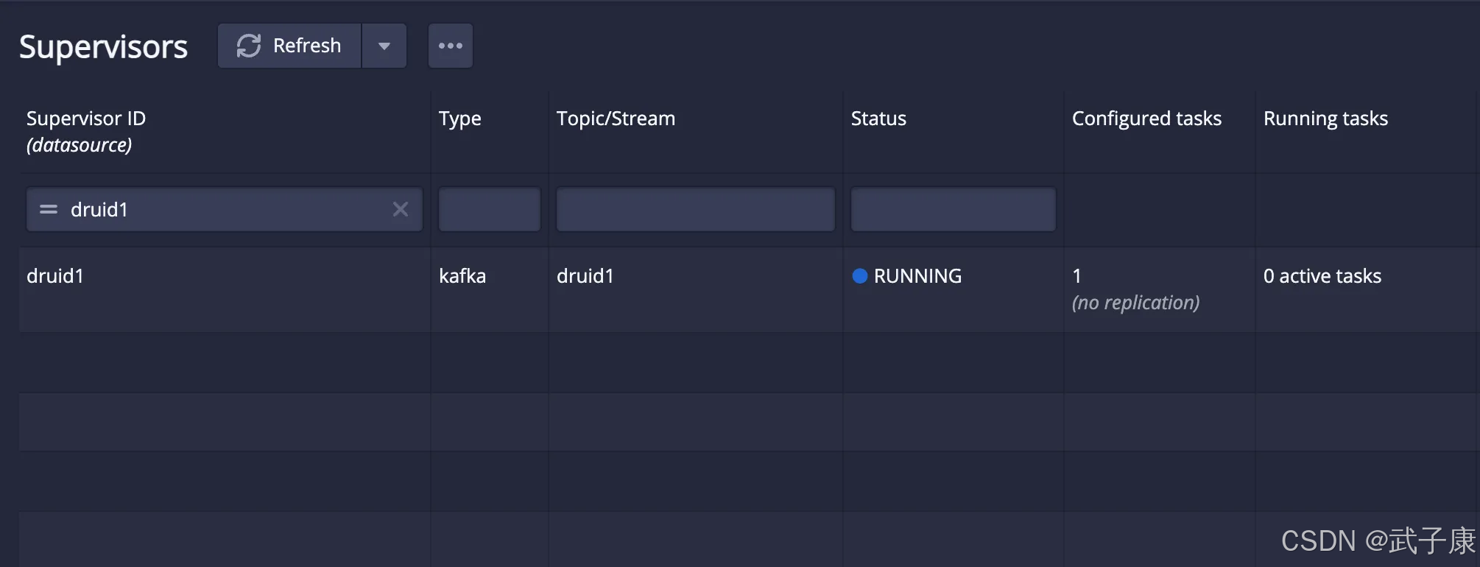The width and height of the screenshot is (1480, 567).
Task: Click the Topic/Stream filter box
Action: 695,210
